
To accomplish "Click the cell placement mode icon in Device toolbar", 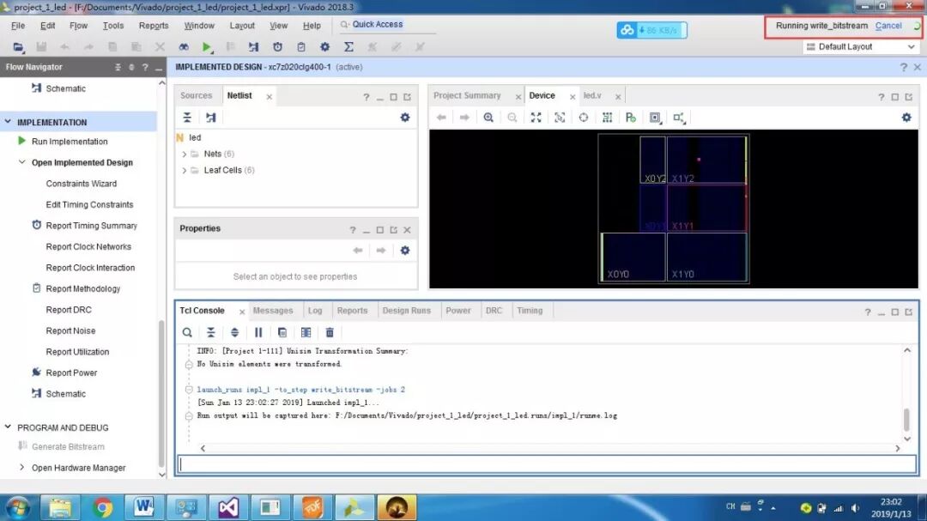I will (x=655, y=117).
